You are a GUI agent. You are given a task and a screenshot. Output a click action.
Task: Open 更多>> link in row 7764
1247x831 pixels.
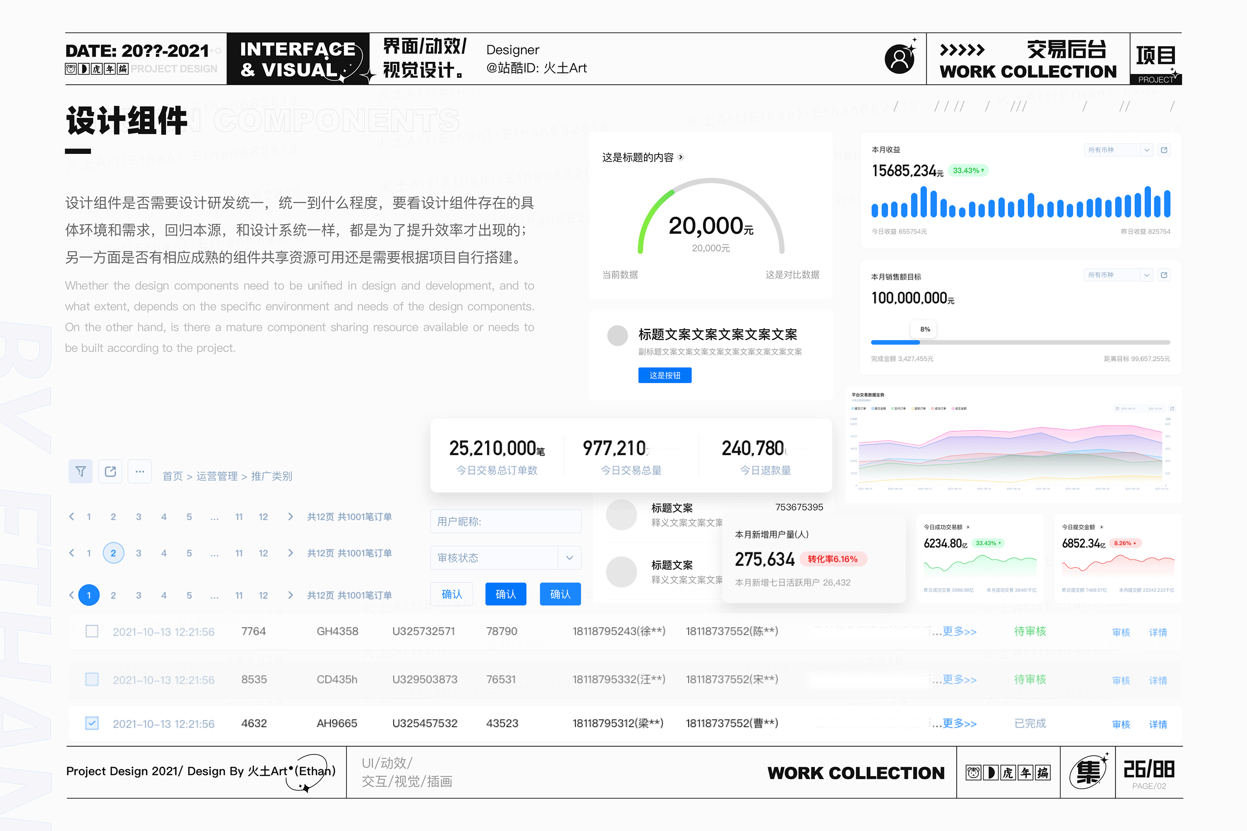point(959,631)
